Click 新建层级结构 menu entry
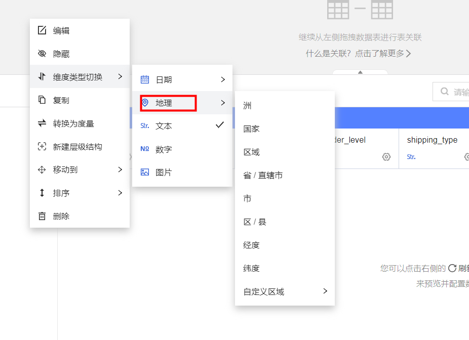This screenshot has width=469, height=340. (x=77, y=147)
